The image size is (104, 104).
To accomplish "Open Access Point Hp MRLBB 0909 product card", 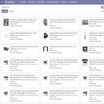I will pos(21,37).
